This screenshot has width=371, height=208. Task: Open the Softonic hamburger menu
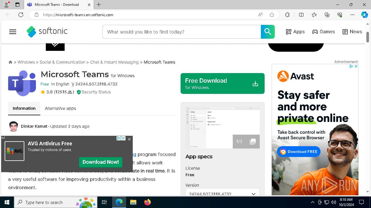pyautogui.click(x=13, y=32)
